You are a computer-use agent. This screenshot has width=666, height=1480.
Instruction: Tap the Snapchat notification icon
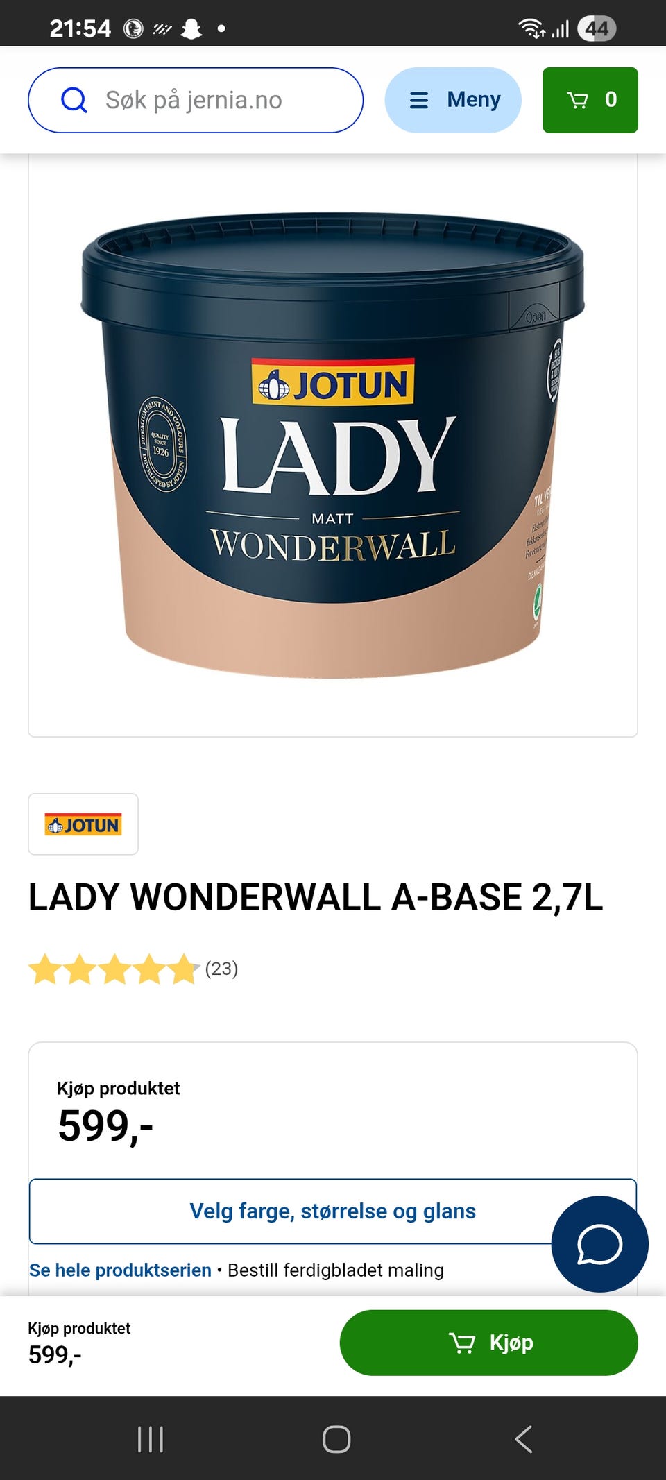click(x=191, y=28)
